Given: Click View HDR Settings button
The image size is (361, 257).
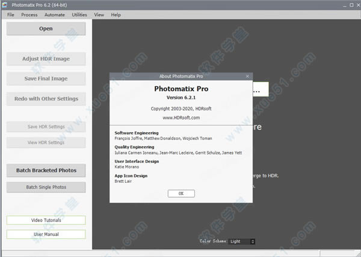Looking at the screenshot, I should tap(46, 142).
